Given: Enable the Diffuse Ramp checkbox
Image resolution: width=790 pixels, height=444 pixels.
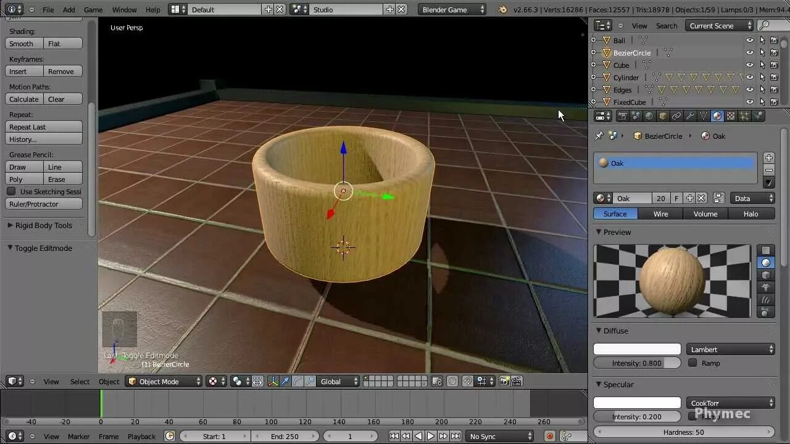Looking at the screenshot, I should [x=692, y=363].
